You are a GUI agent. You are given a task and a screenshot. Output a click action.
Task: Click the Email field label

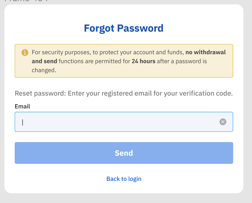pos(22,106)
